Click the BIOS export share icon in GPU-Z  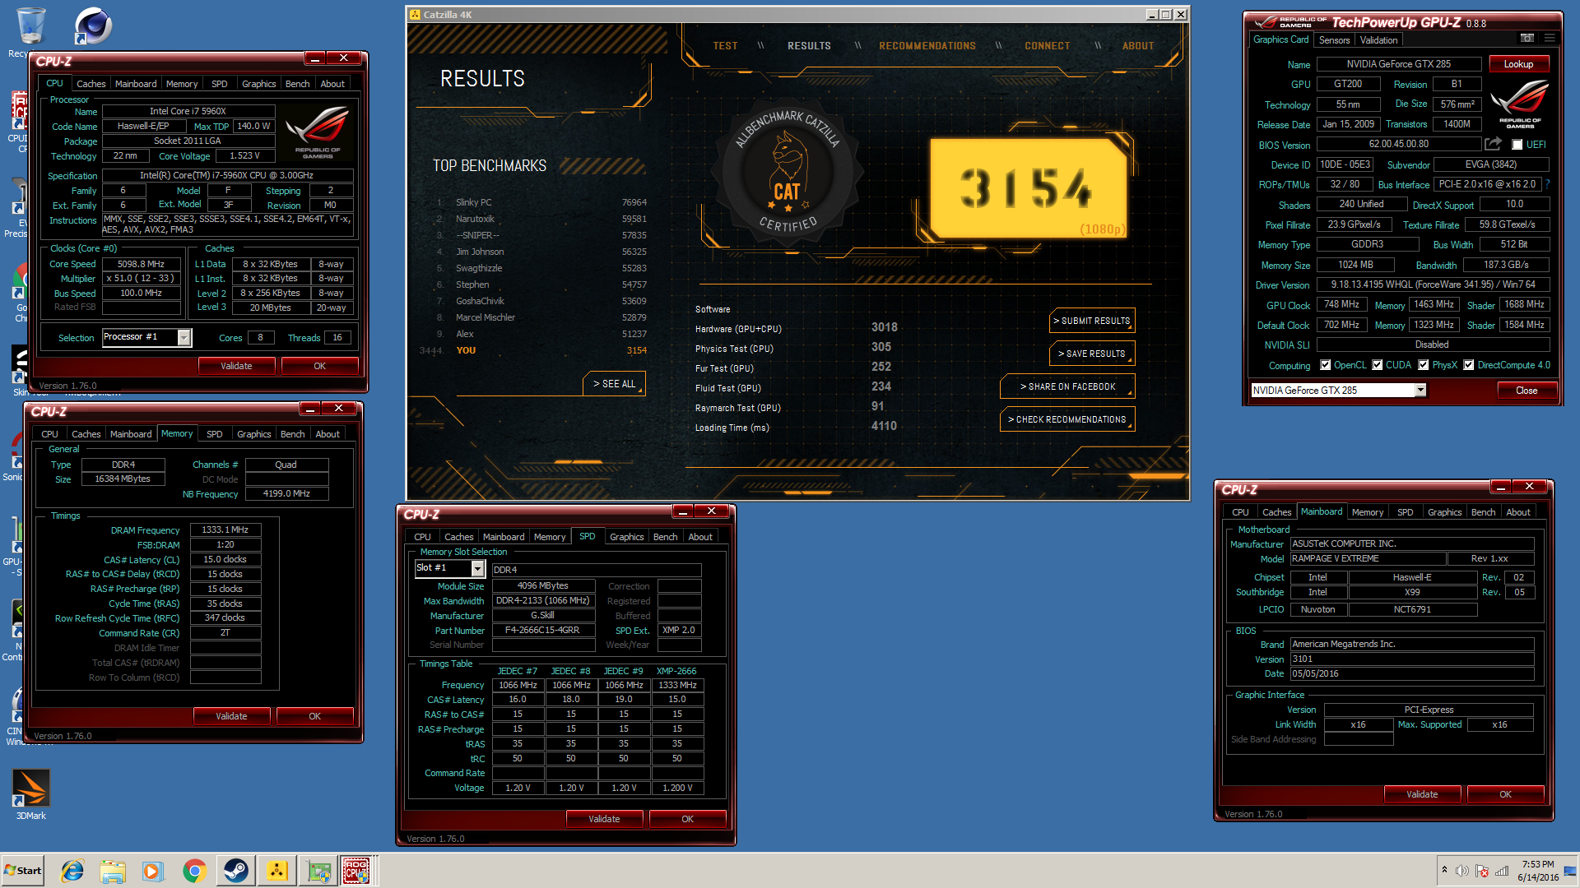coord(1493,144)
